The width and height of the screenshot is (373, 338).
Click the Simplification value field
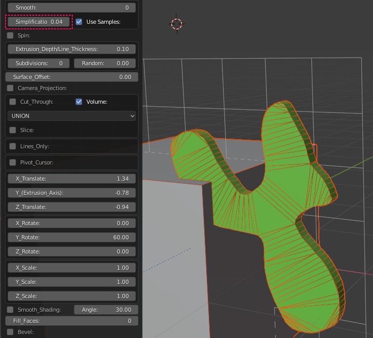[39, 22]
